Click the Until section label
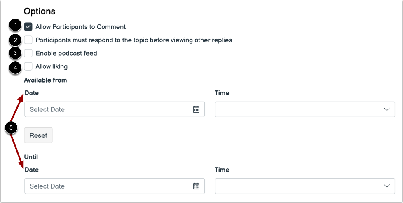 pos(31,157)
